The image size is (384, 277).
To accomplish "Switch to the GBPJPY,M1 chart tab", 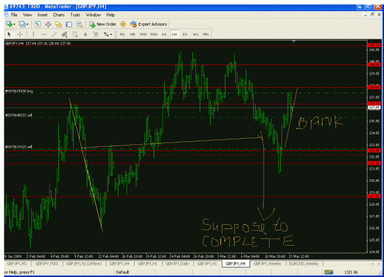I will (17, 263).
